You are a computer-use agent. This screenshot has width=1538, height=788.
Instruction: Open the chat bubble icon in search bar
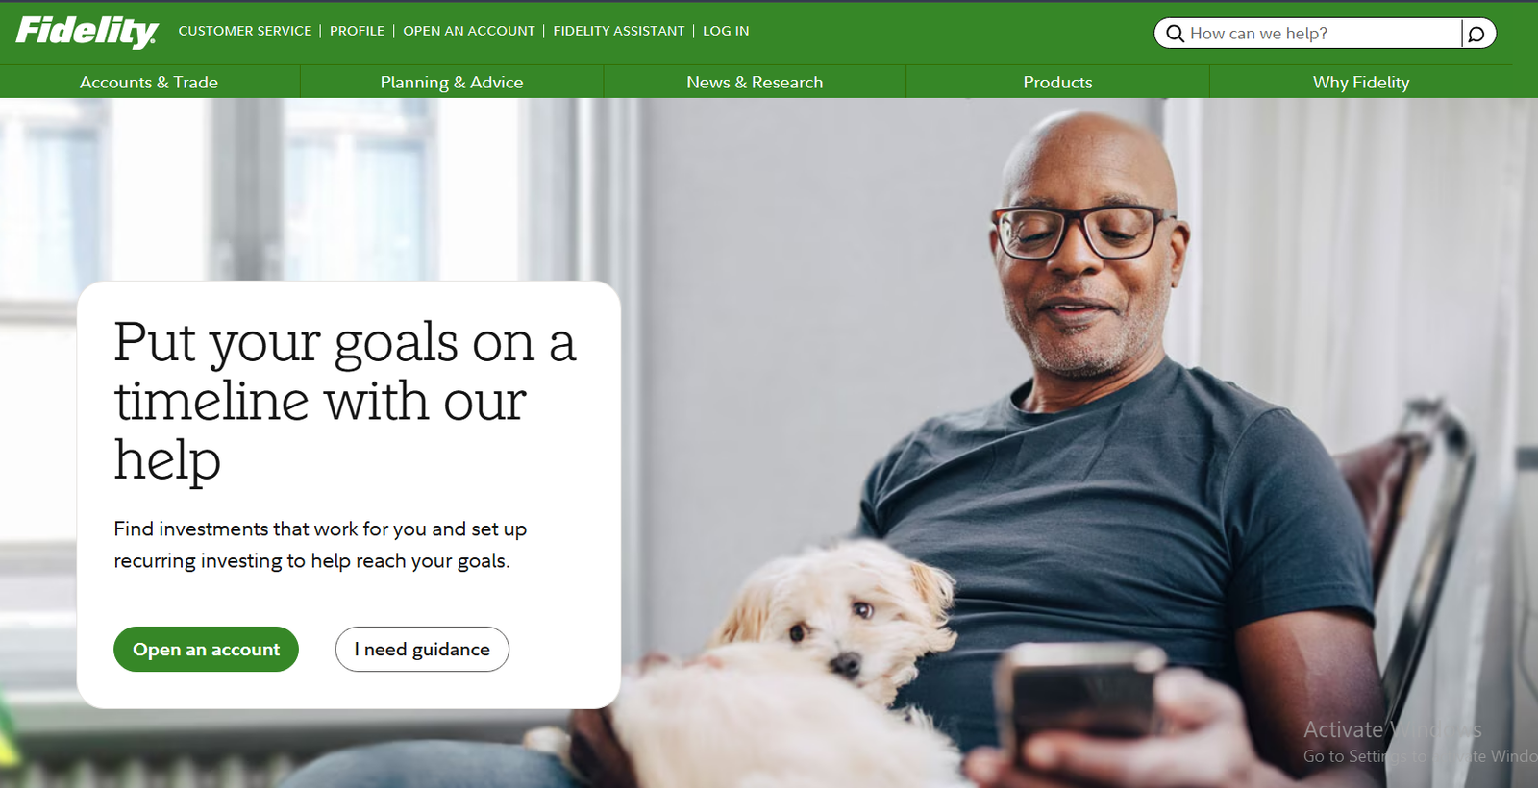(1476, 34)
